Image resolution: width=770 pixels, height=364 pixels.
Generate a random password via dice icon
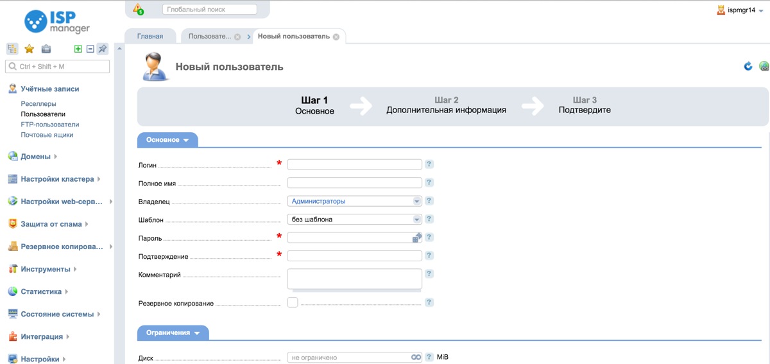pyautogui.click(x=417, y=238)
